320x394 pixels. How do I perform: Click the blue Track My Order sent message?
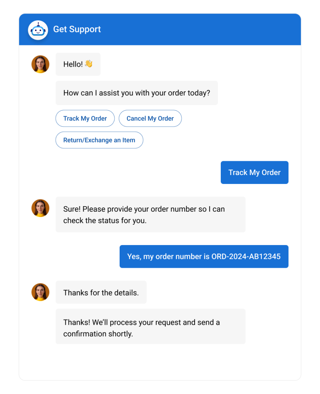[254, 172]
